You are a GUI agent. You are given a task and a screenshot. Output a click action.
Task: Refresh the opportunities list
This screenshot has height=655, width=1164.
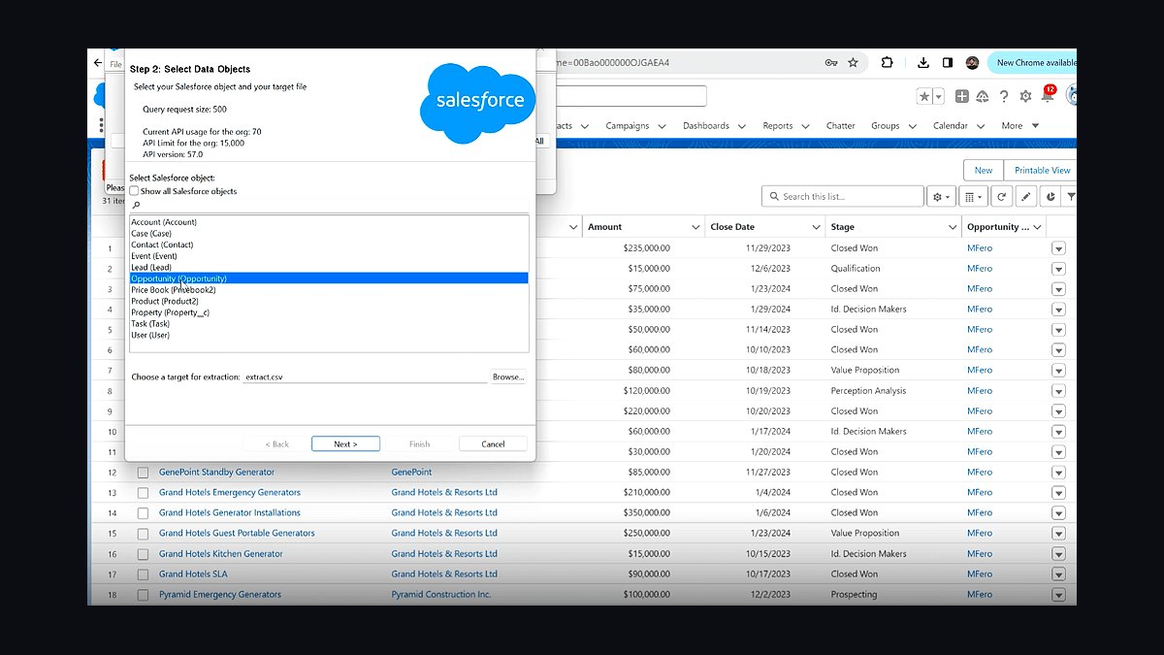(x=1001, y=196)
